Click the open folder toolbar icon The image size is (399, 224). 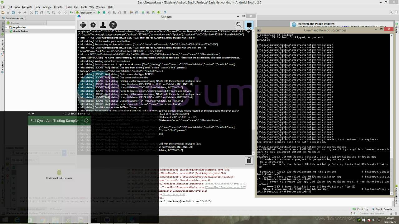3,12
